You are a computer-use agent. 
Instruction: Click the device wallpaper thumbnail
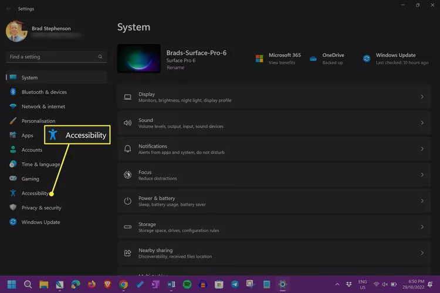point(139,59)
